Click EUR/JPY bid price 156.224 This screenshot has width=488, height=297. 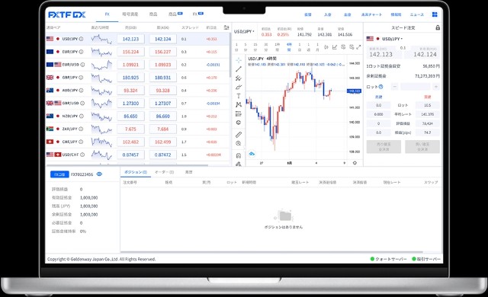(x=130, y=52)
